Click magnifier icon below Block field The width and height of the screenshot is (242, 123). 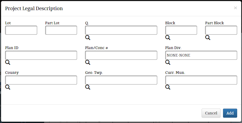[168, 37]
